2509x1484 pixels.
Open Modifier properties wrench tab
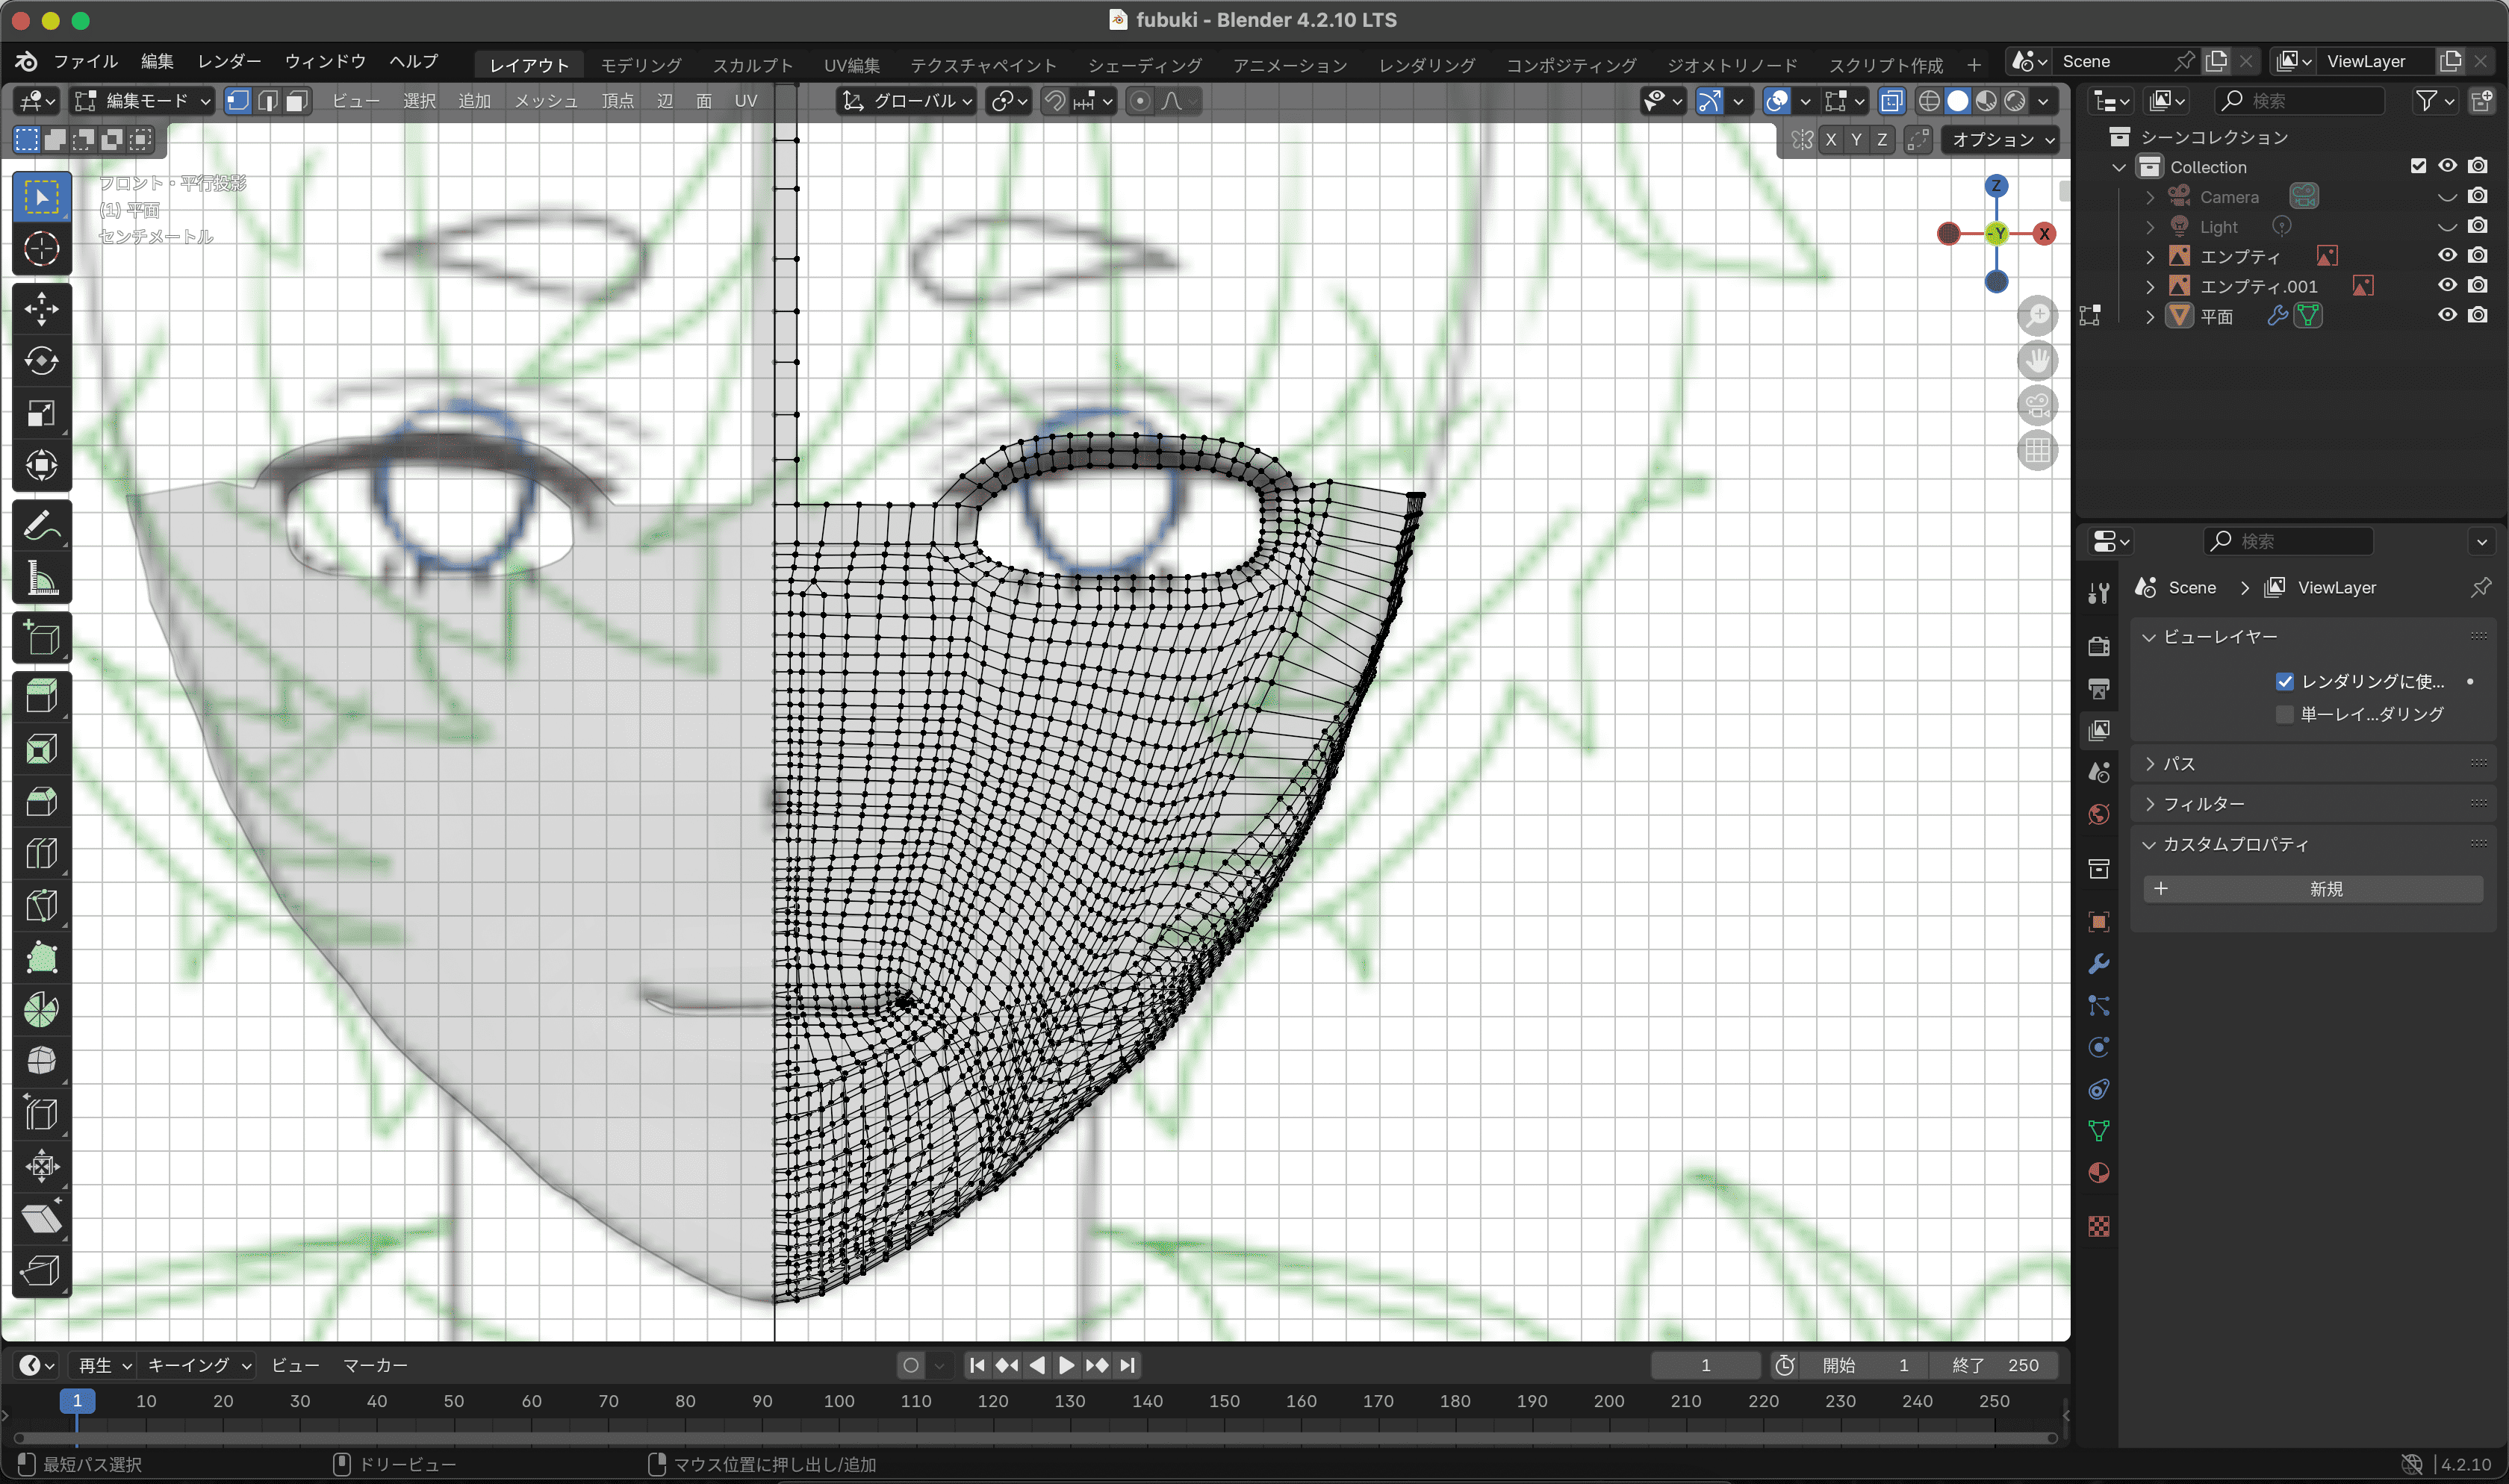click(2099, 964)
